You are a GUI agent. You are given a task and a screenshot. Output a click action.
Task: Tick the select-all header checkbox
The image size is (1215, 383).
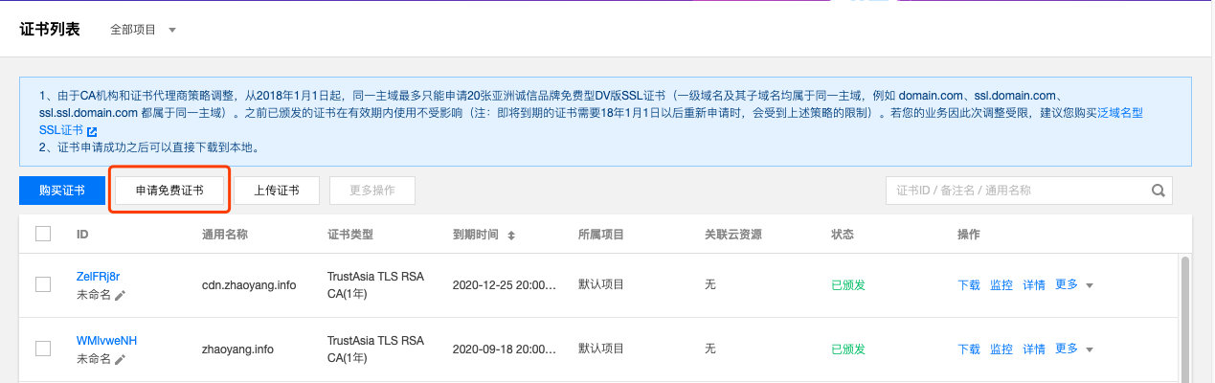point(43,234)
